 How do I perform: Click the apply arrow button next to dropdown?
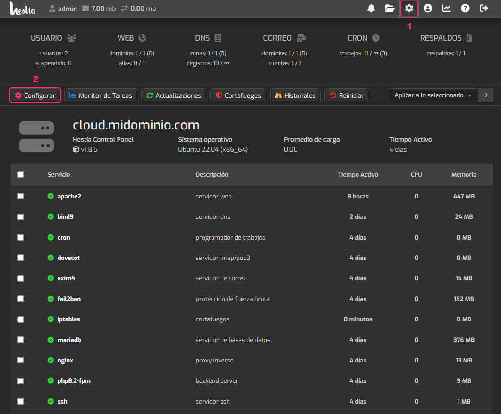(x=485, y=95)
